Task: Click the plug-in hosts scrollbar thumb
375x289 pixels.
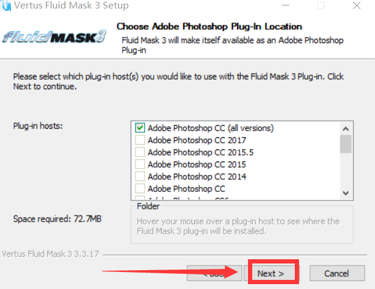Action: (346, 144)
